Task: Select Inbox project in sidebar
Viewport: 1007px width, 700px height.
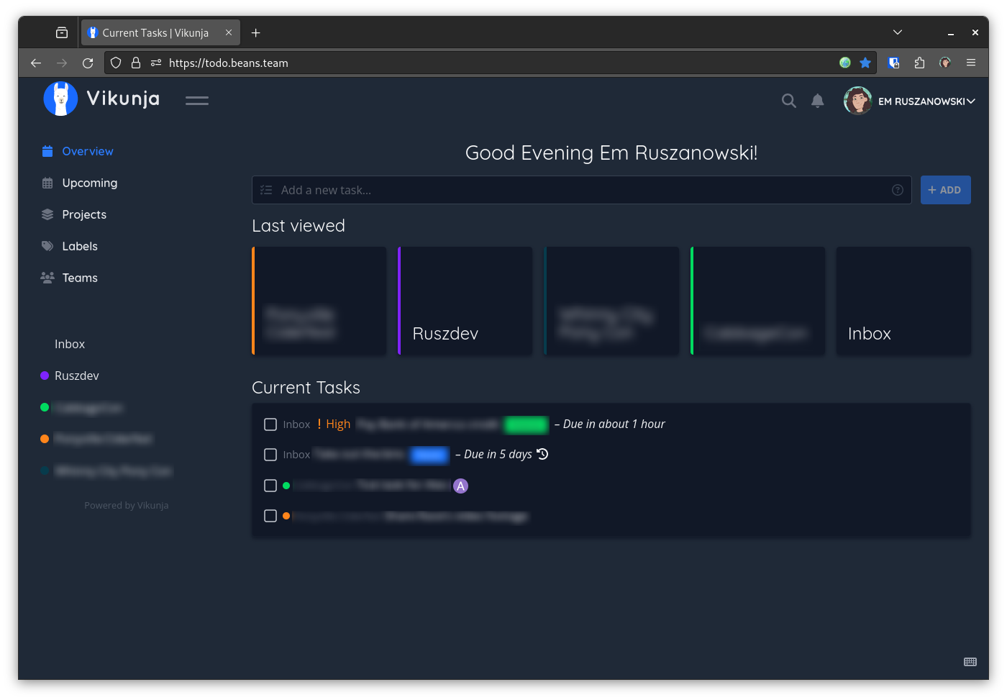Action: click(70, 344)
